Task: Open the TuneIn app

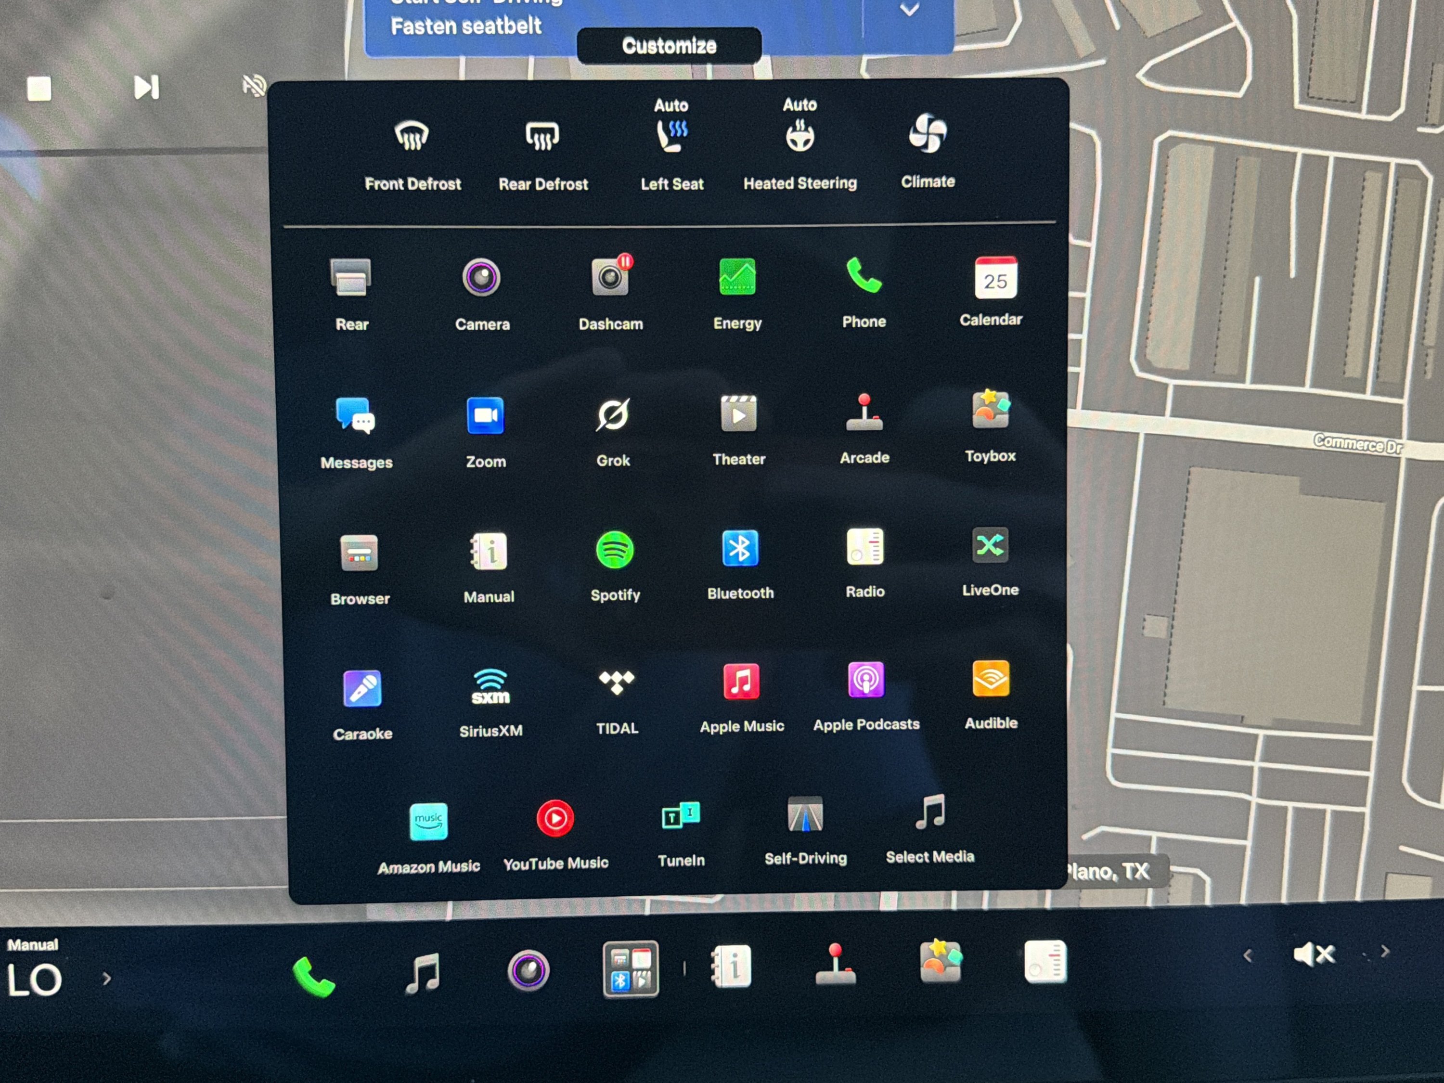Action: click(681, 816)
